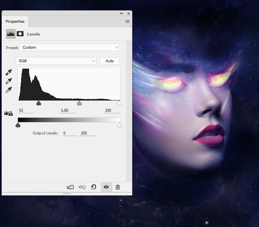The image size is (259, 227).
Task: Click the output levels field showing 0
Action: point(70,133)
